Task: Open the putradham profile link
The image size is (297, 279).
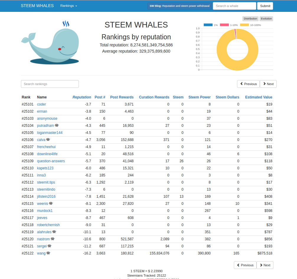Action: click(45, 125)
